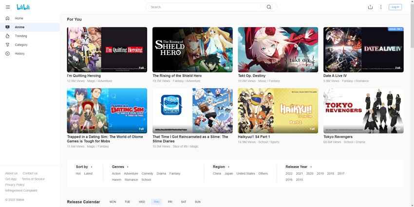Filter by United States region
The width and height of the screenshot is (414, 207).
(x=246, y=173)
